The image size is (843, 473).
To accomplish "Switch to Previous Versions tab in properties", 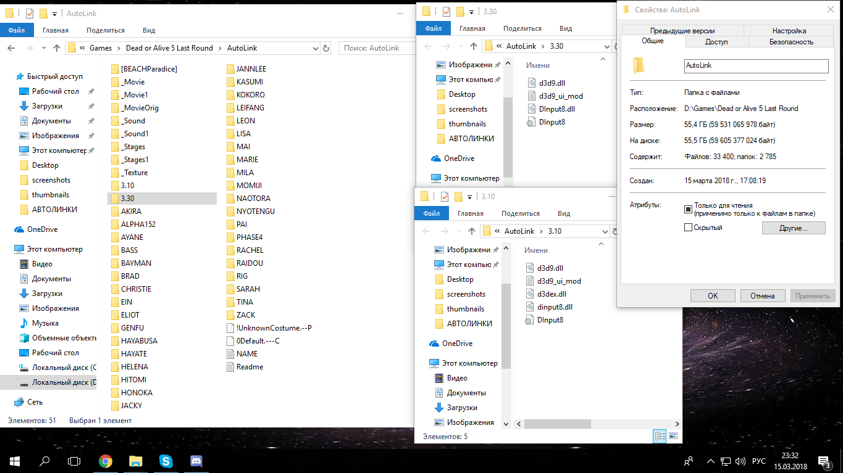I will coord(682,31).
